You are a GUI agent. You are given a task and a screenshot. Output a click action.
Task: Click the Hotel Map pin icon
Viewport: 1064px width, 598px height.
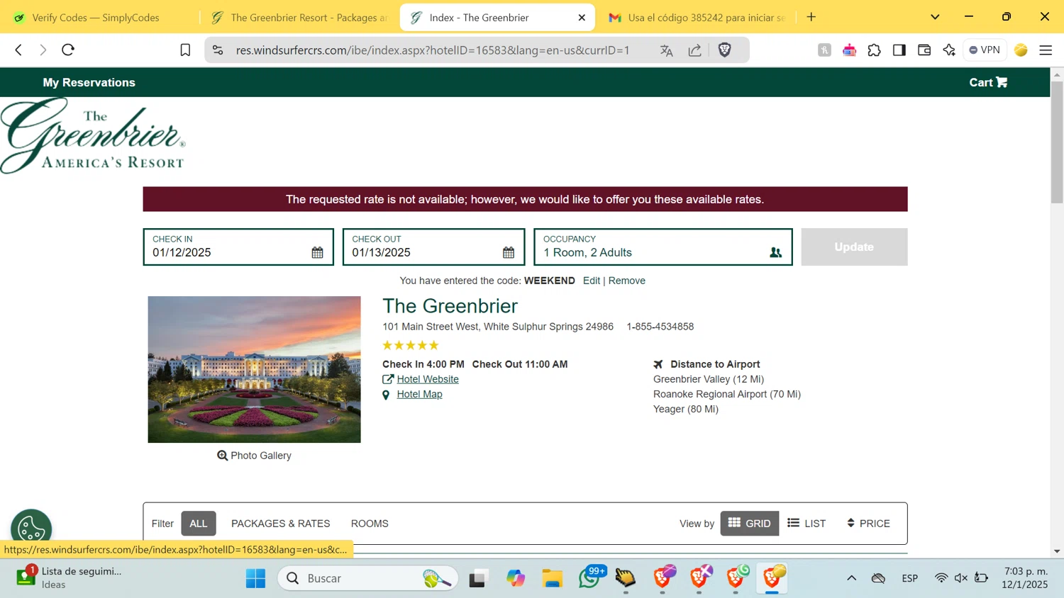[x=386, y=395]
